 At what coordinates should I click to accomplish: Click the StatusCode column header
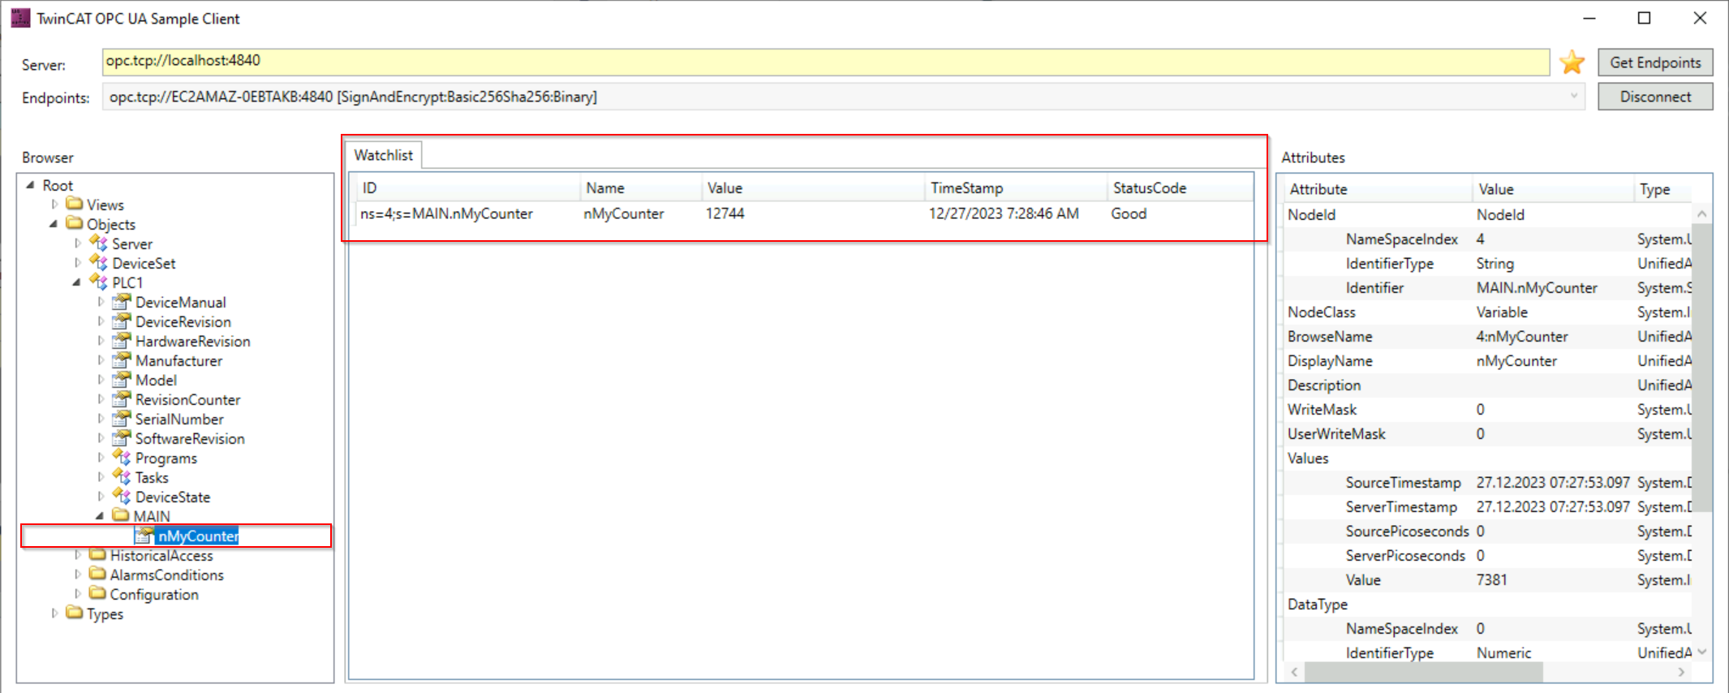coord(1180,188)
